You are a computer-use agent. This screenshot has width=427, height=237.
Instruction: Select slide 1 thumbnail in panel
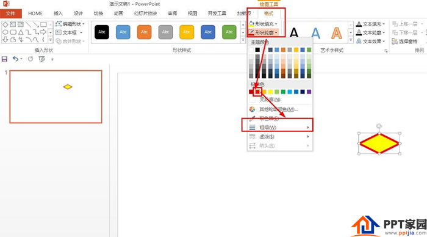click(56, 97)
